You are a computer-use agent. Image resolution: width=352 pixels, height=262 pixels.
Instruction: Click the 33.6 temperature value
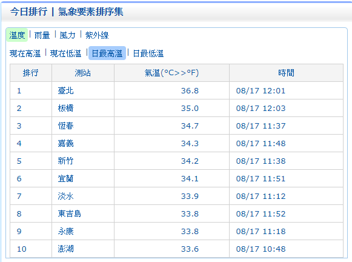[x=190, y=249]
